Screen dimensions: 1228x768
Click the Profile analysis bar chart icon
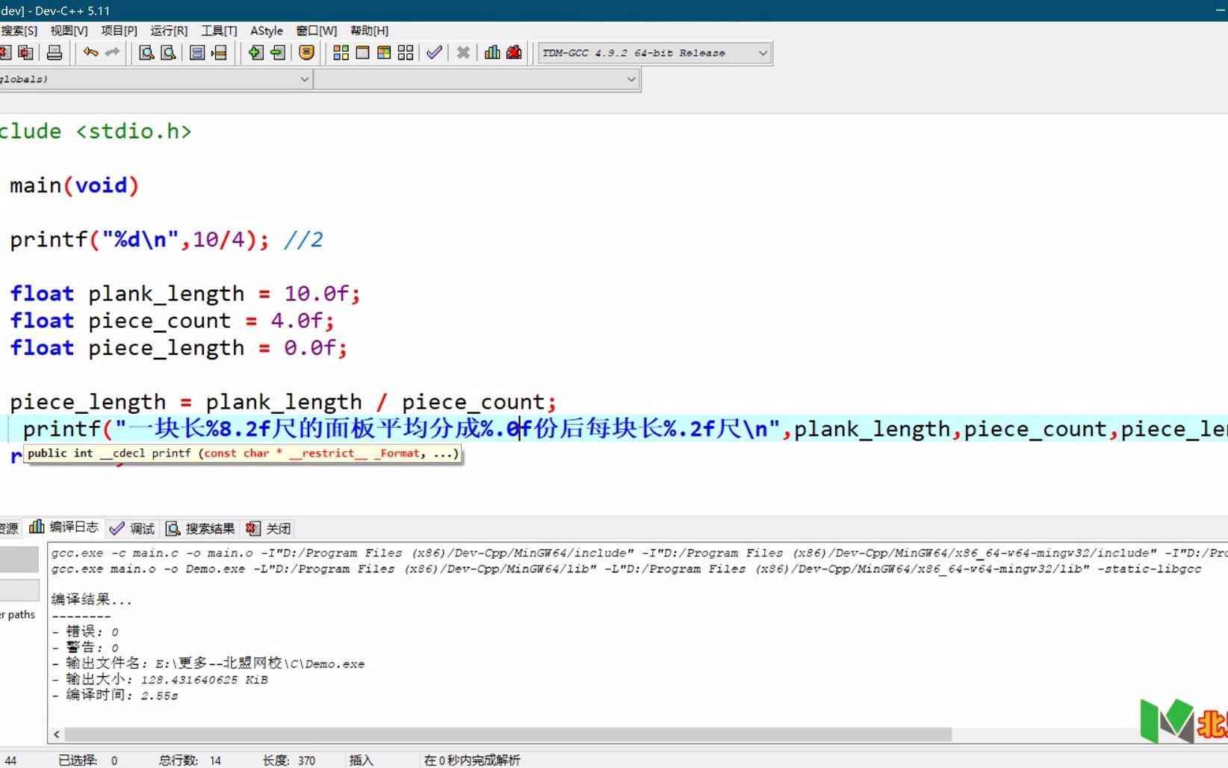[x=492, y=52]
